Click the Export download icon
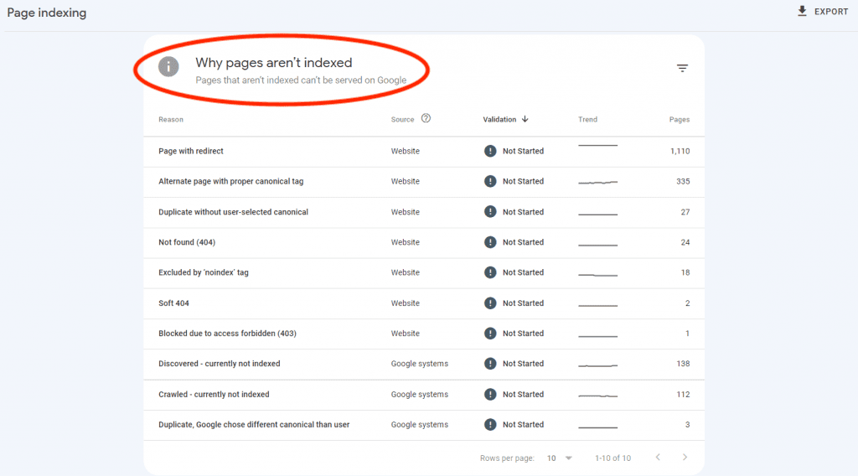The image size is (858, 476). (802, 12)
